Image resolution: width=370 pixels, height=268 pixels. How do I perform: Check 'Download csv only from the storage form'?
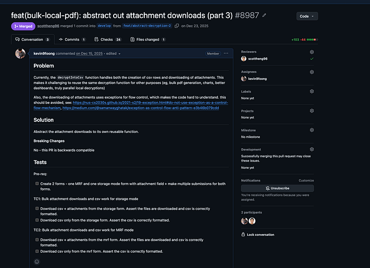pyautogui.click(x=37, y=220)
